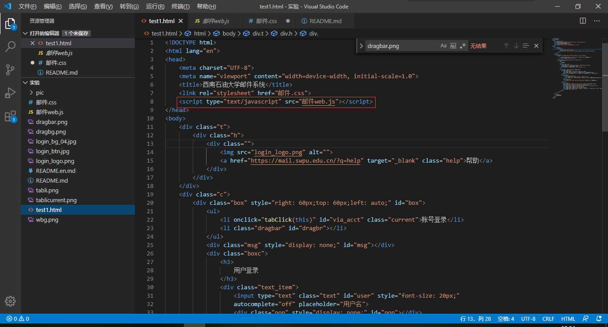Click the errors and warnings status indicator

(18, 319)
